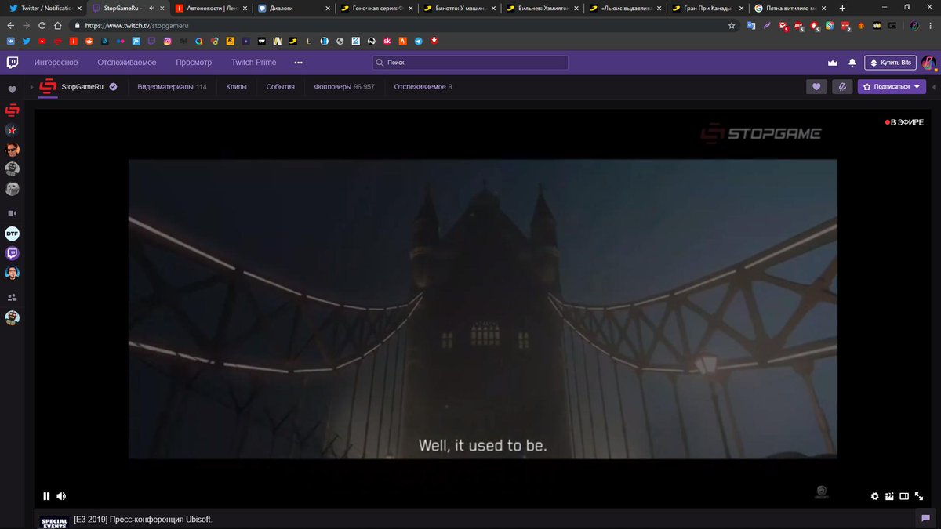The height and width of the screenshot is (529, 941).
Task: Mute the stream with the player speaker icon
Action: tap(61, 495)
